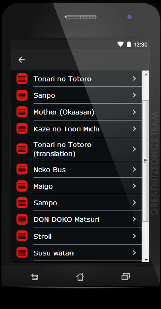The image size is (161, 309).
Task: Open the Neko Bus lyrics
Action: [x=76, y=170]
